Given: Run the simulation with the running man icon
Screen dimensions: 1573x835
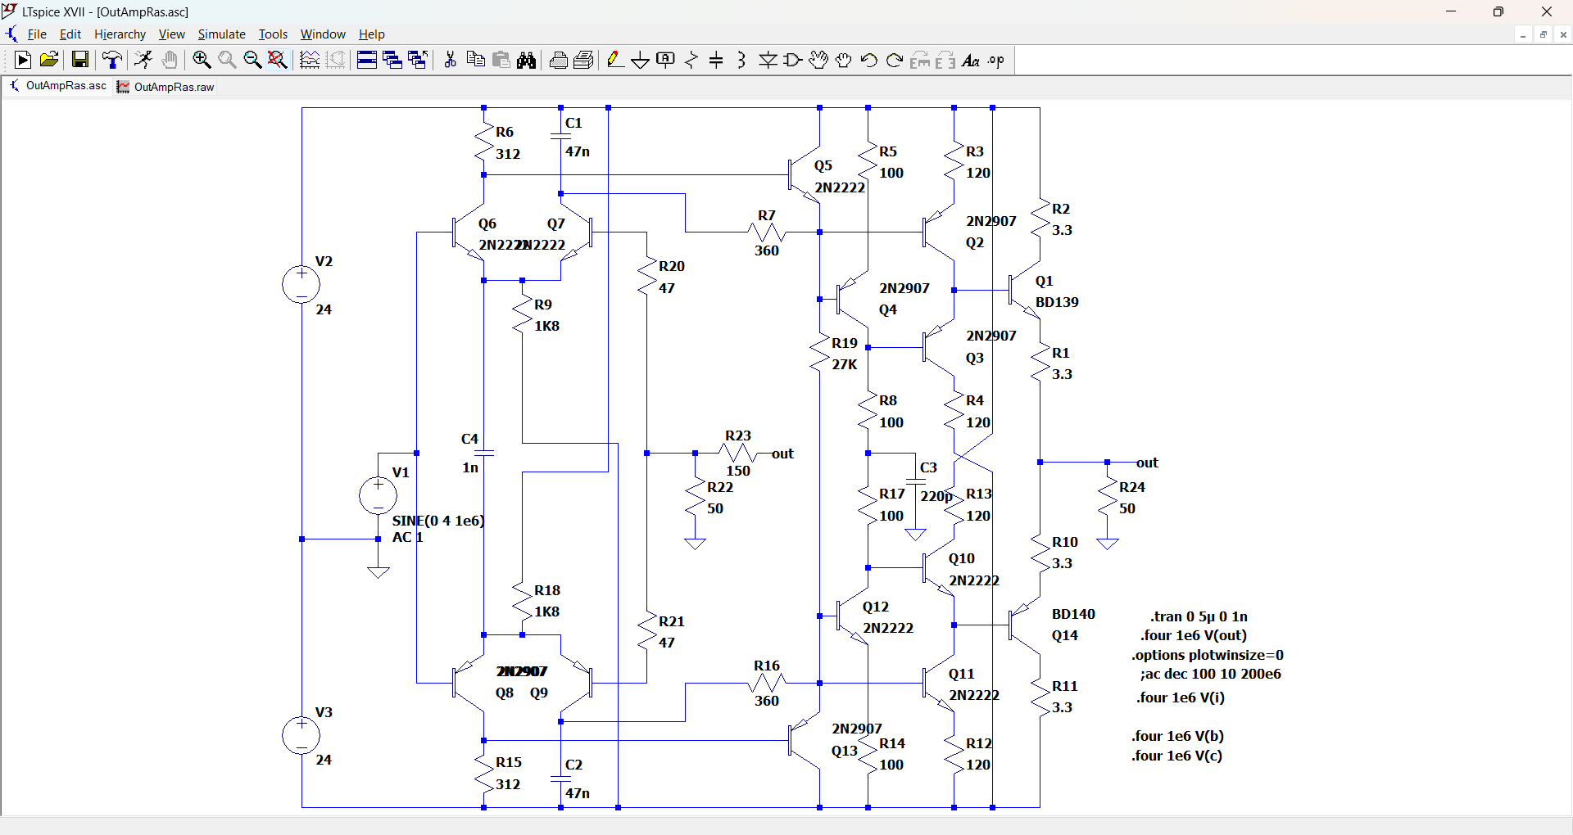Looking at the screenshot, I should [x=143, y=60].
